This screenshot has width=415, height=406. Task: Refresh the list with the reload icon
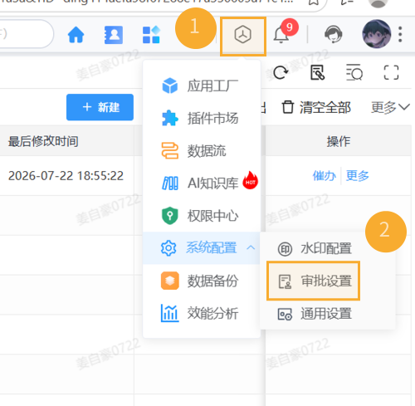click(281, 72)
